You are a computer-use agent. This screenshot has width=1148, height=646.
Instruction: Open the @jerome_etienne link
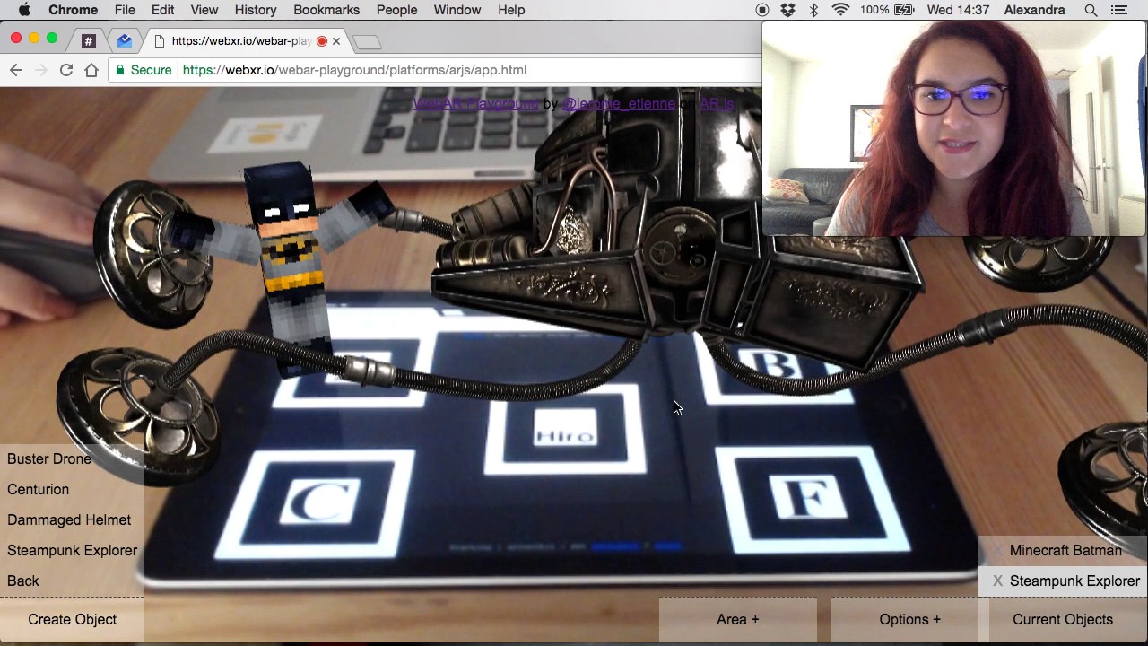point(619,104)
